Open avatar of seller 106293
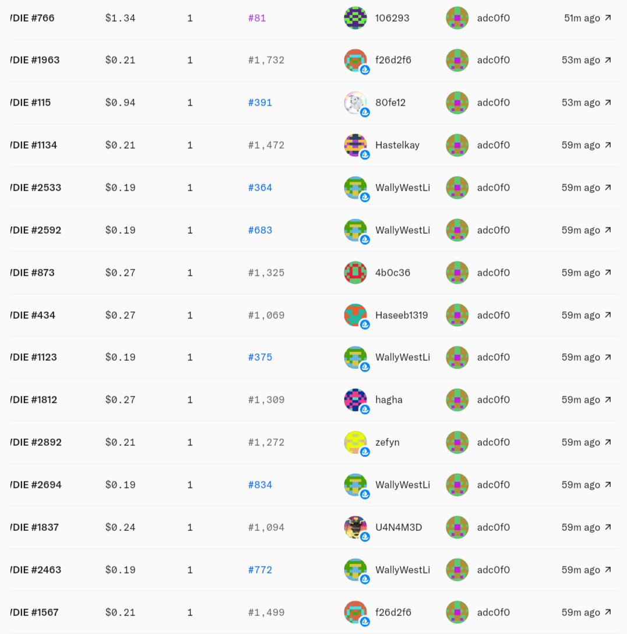This screenshot has width=627, height=634. [355, 18]
